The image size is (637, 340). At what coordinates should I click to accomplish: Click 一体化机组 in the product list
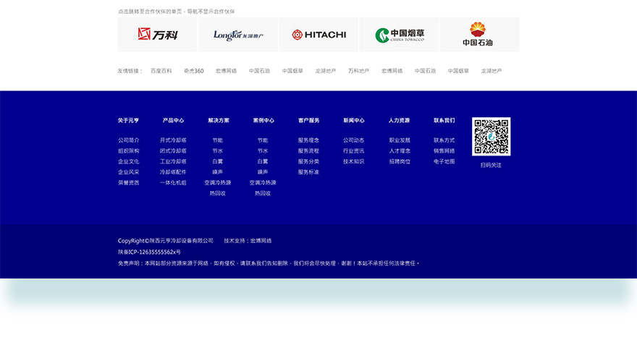point(173,183)
